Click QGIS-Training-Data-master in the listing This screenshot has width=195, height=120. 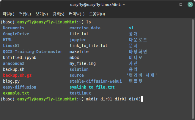[33, 52]
